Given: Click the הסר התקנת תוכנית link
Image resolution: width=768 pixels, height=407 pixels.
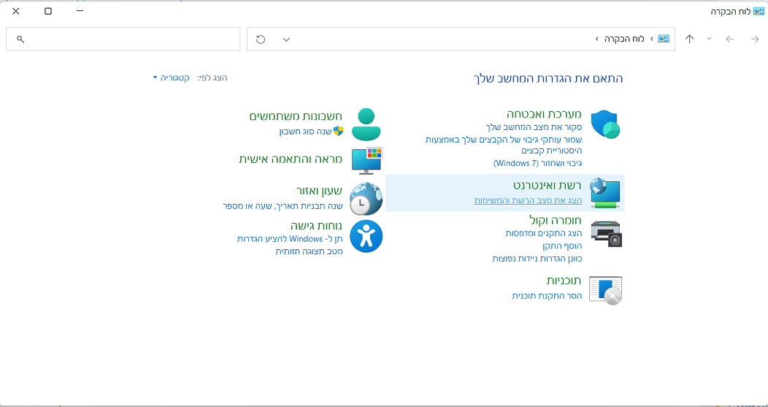Looking at the screenshot, I should [x=547, y=296].
